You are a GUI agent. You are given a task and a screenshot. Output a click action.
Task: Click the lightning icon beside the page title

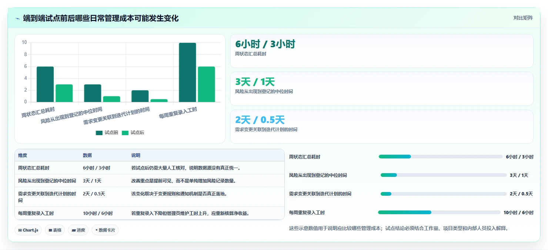coord(17,18)
